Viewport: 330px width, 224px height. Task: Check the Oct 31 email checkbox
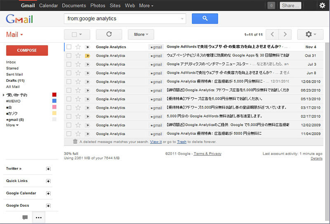click(69, 55)
